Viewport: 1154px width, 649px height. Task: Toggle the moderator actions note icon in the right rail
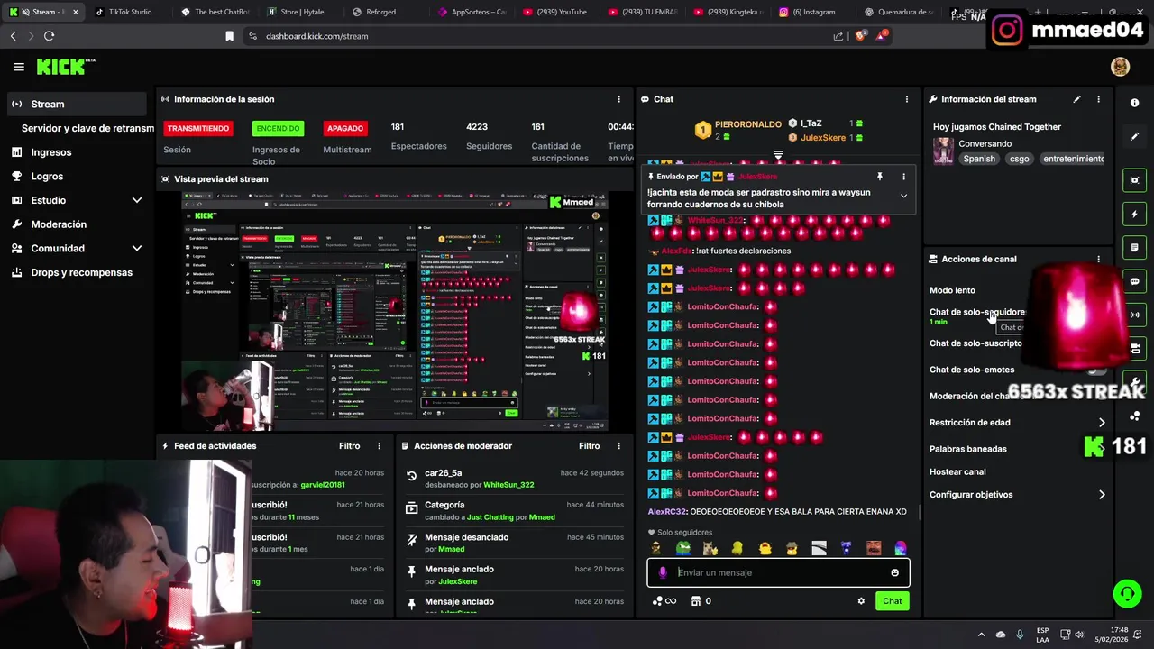1135,248
